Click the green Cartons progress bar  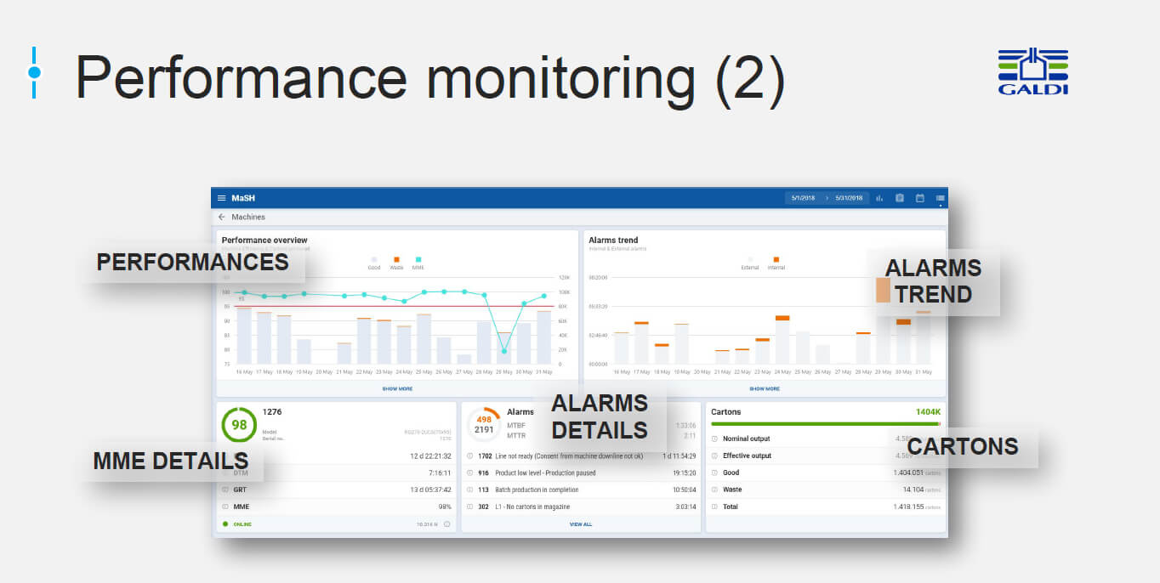(825, 423)
